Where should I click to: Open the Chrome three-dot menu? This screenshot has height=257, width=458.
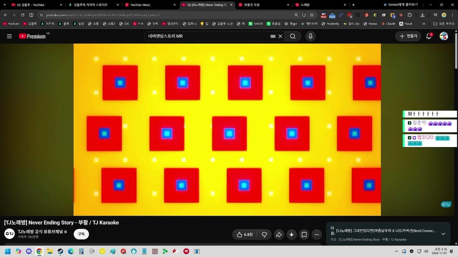point(452,15)
